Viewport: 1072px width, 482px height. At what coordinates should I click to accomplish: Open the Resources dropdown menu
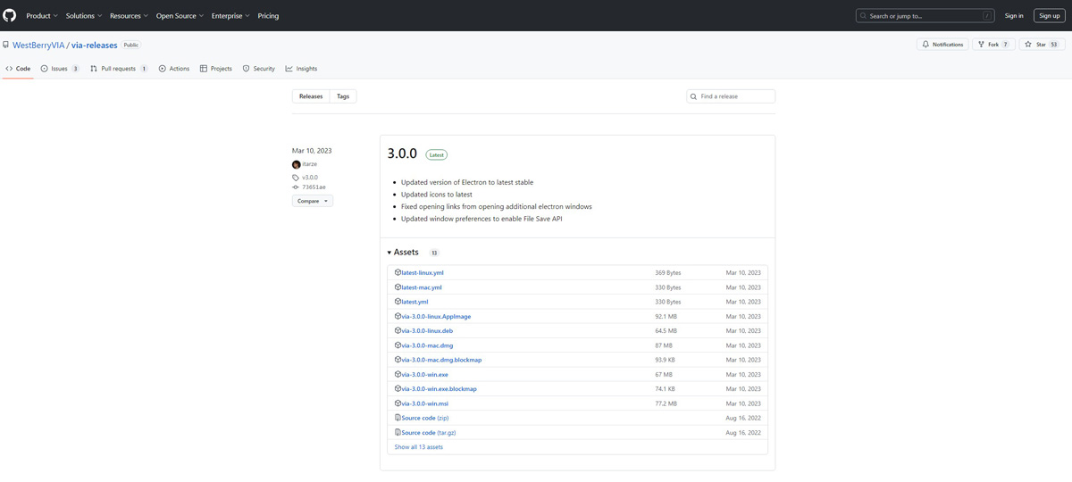(x=130, y=15)
